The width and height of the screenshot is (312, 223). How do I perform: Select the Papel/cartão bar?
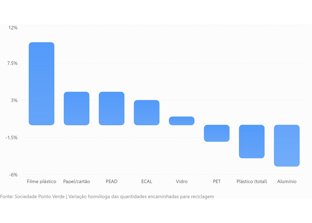click(76, 109)
